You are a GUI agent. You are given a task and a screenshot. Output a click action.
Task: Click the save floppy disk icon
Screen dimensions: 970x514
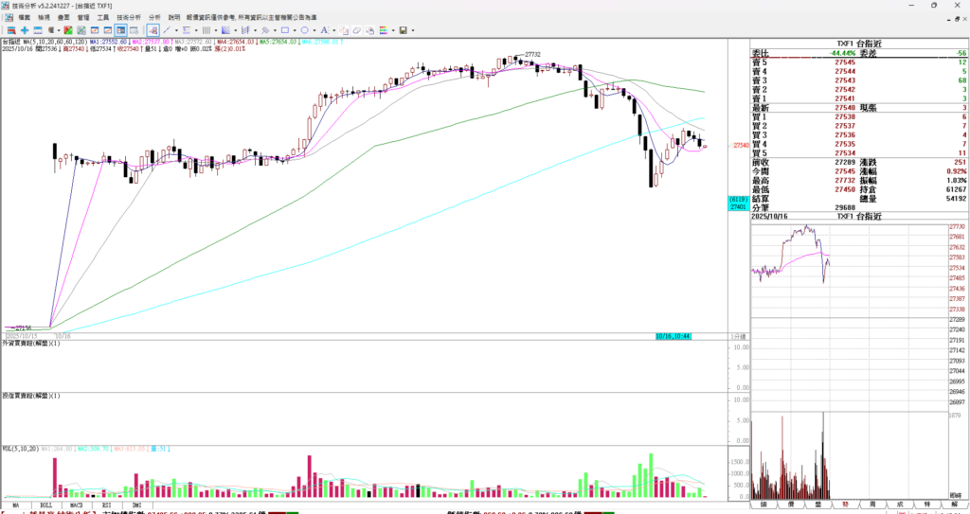tap(403, 30)
